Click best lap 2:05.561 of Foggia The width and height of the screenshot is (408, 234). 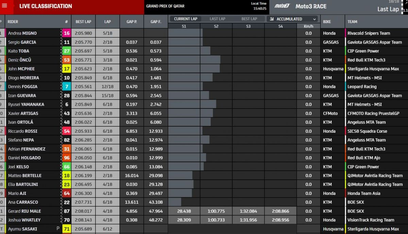83,86
